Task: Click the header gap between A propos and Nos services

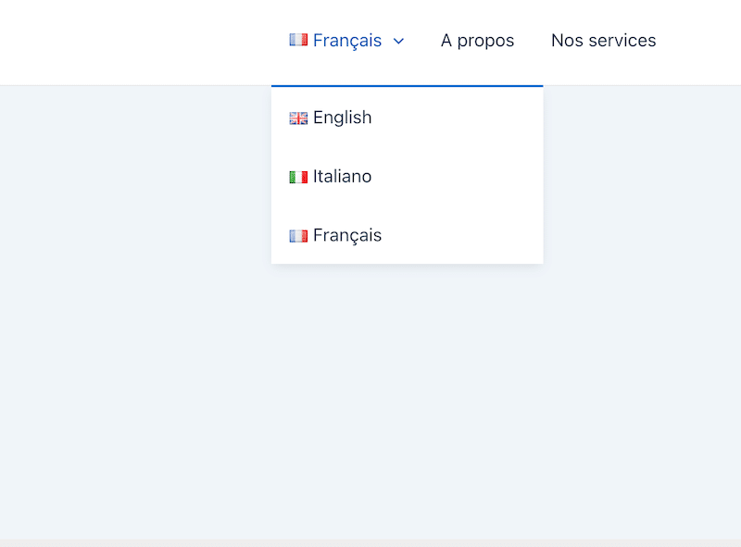Action: [533, 41]
